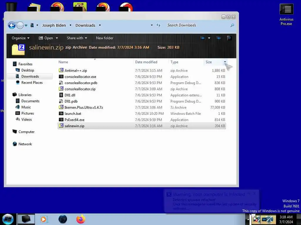Click the Antimal++.zip file icon
The height and width of the screenshot is (225, 301).
61,70
